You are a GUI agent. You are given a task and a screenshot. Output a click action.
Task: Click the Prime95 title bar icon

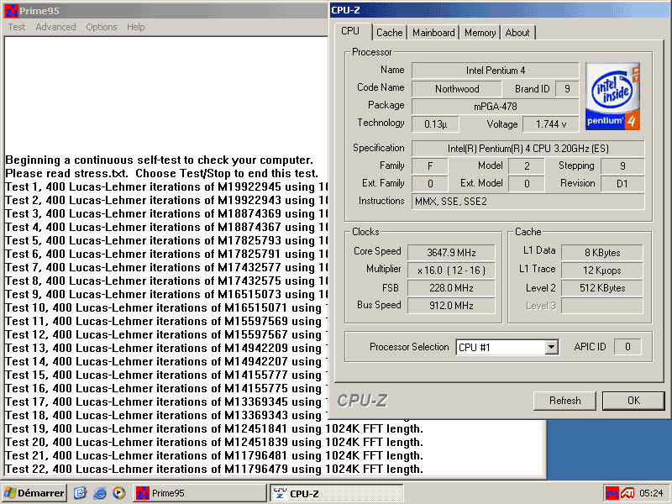(x=11, y=11)
